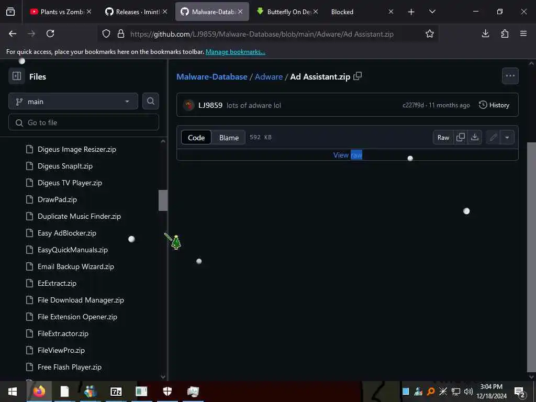The width and height of the screenshot is (536, 402).
Task: Open Digeus TV Player.zip file
Action: click(x=70, y=183)
